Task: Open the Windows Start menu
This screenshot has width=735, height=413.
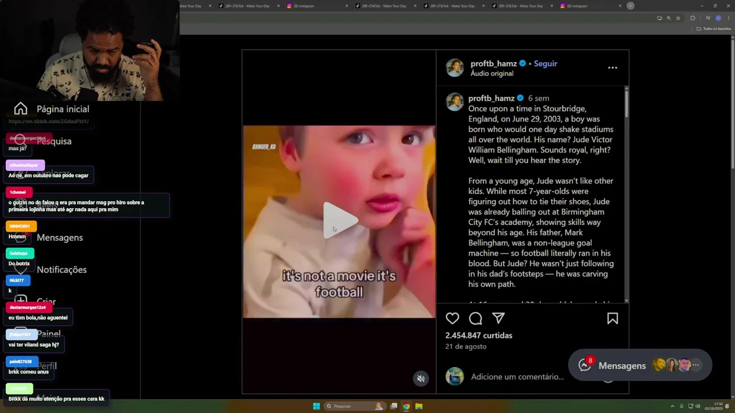Action: click(x=316, y=406)
